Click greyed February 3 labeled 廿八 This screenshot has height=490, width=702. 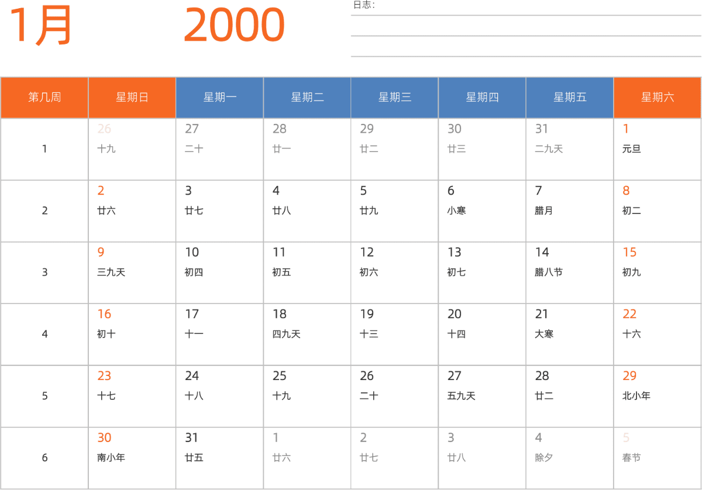coord(483,458)
